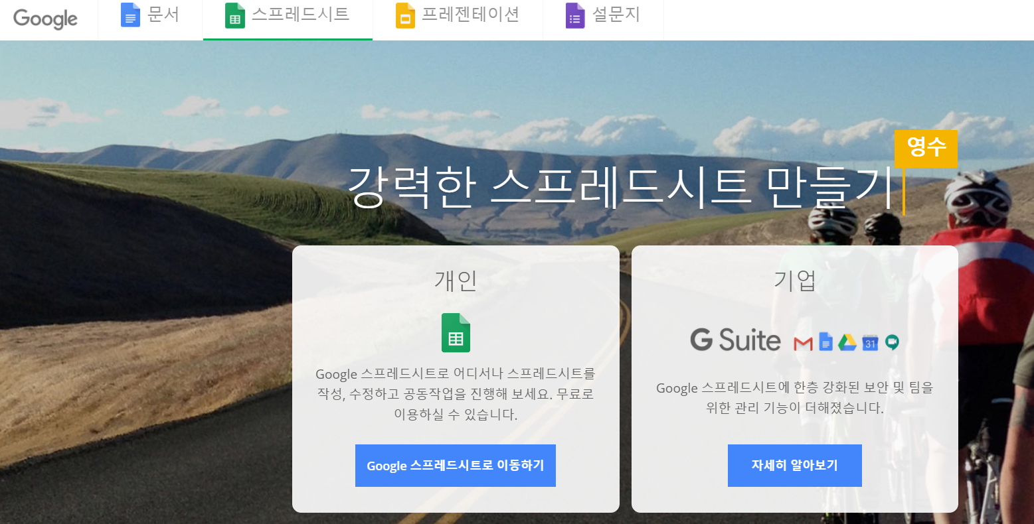This screenshot has width=1034, height=524.
Task: Click the 기업 card heading
Action: (x=795, y=281)
